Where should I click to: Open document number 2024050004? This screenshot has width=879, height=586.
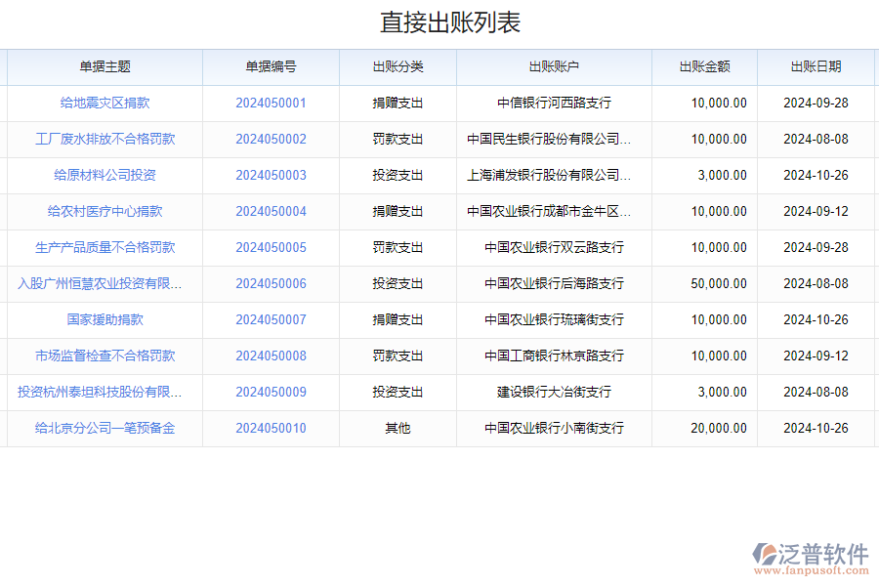click(x=271, y=211)
